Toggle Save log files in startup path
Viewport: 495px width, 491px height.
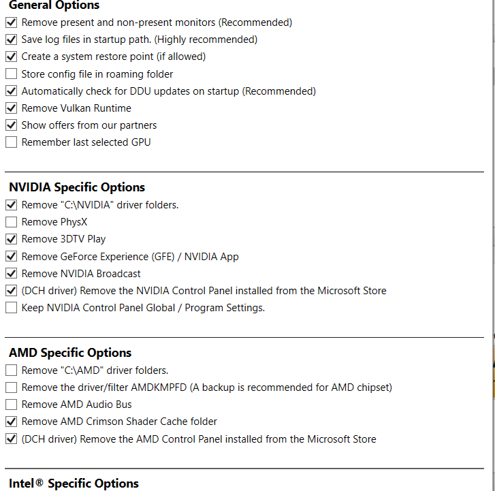click(x=11, y=39)
